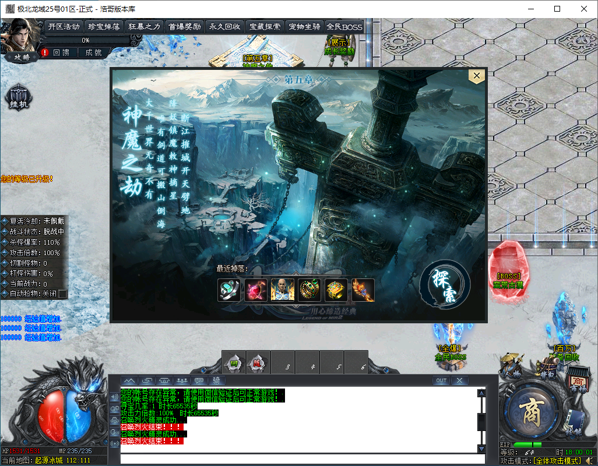Open the 永久回收 menu
Viewport: 598px width, 466px height.
point(224,27)
